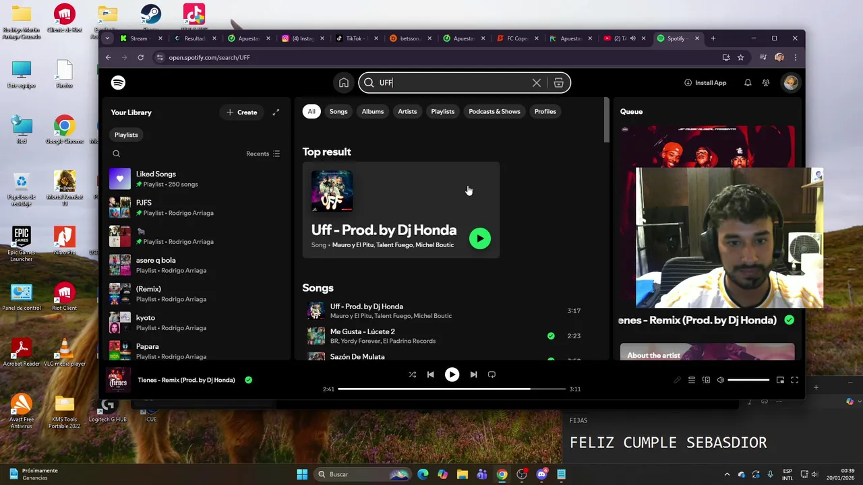Select the Podcasts & Shows filter
This screenshot has height=485, width=863.
(x=494, y=111)
